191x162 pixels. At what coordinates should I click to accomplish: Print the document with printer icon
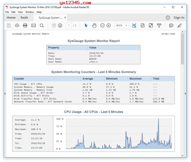(25, 25)
